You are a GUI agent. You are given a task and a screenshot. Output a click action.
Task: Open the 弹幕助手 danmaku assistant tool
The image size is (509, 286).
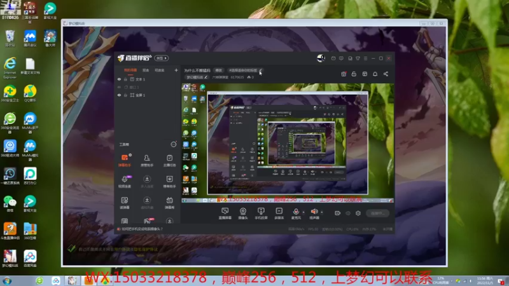125,160
